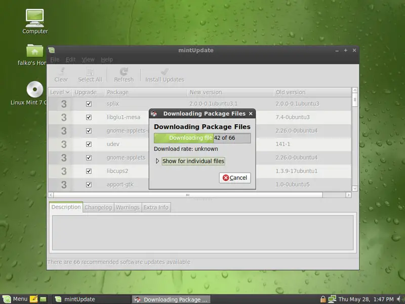Image resolution: width=405 pixels, height=304 pixels.
Task: Click the vertical scrollbar up arrow
Action: click(355, 91)
